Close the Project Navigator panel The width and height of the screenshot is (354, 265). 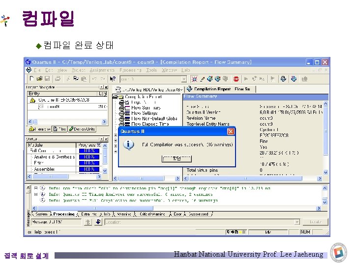pyautogui.click(x=106, y=87)
